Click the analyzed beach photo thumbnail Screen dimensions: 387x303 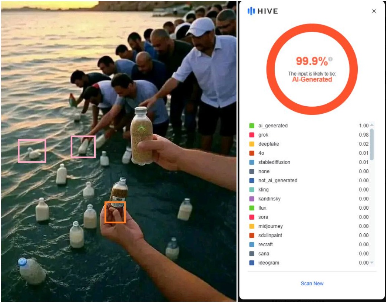click(x=119, y=151)
